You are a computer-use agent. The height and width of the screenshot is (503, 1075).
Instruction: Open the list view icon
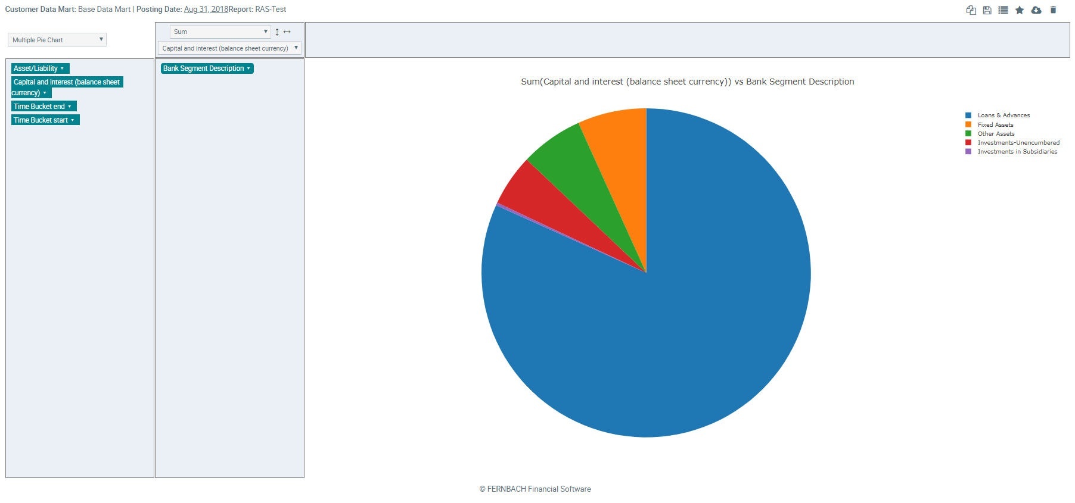pos(1003,10)
